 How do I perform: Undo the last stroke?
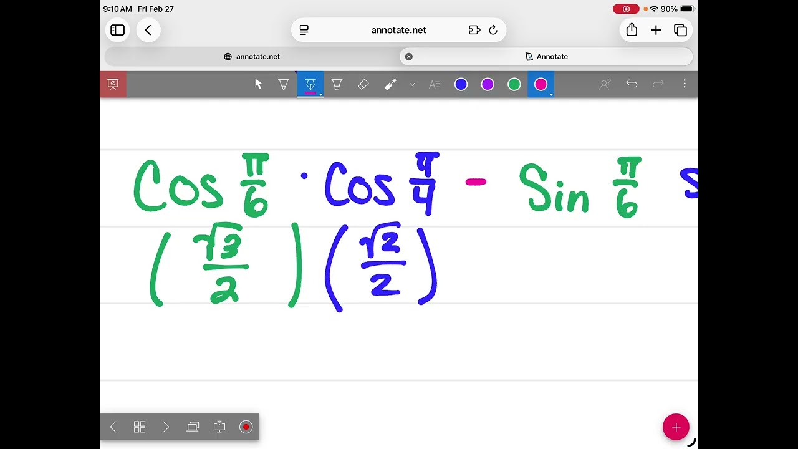tap(632, 84)
